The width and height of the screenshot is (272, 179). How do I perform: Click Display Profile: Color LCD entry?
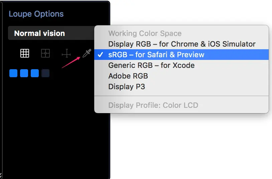point(153,105)
